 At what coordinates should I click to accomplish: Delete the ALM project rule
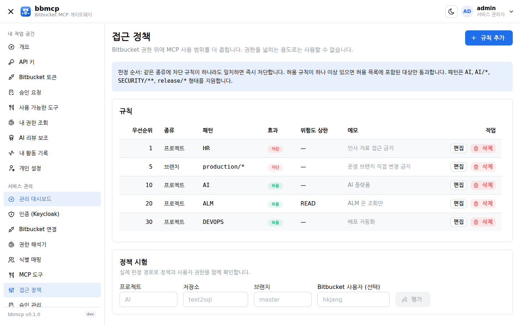point(483,204)
